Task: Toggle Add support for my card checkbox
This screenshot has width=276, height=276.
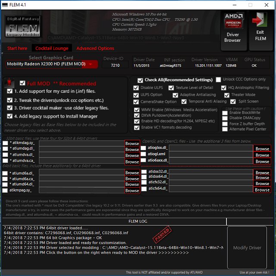Action: click(9, 91)
